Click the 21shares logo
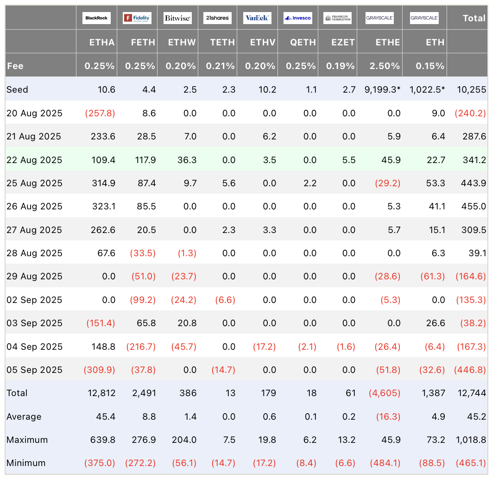The width and height of the screenshot is (492, 479). 217,18
